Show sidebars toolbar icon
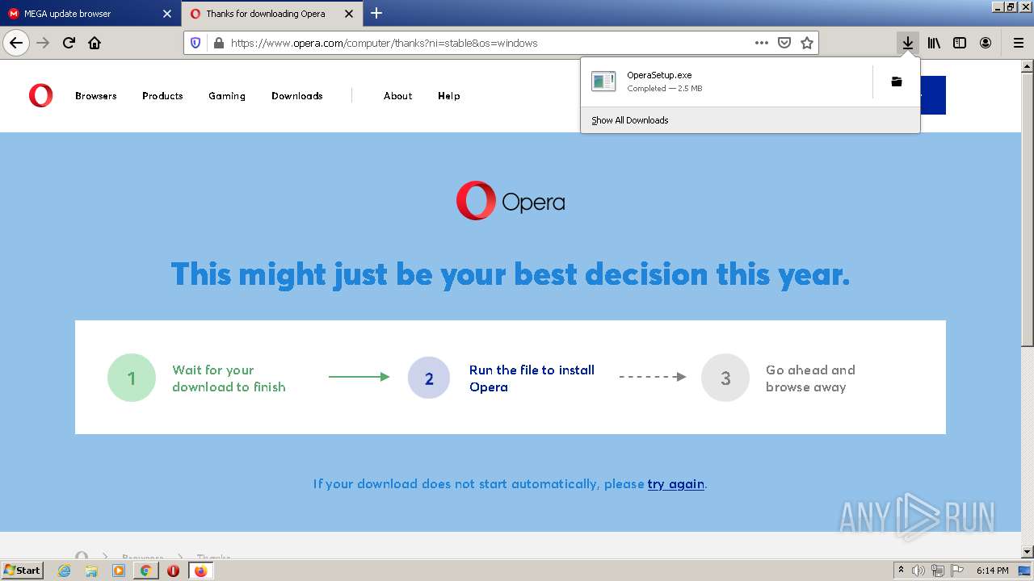The image size is (1034, 581). (x=960, y=43)
